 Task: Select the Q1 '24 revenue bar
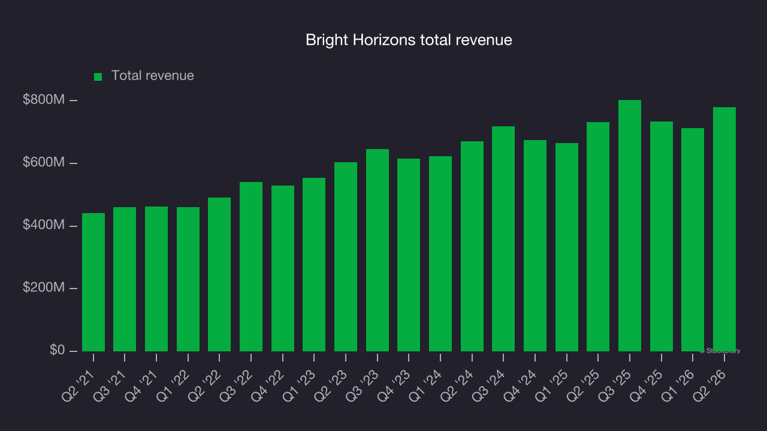(x=440, y=254)
